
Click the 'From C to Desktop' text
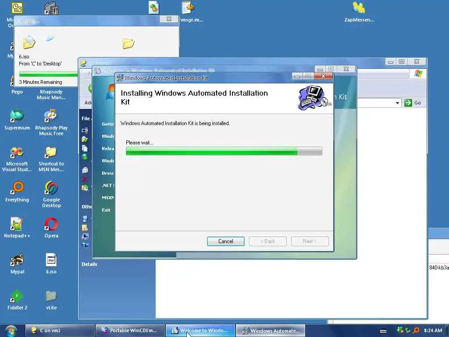[40, 64]
